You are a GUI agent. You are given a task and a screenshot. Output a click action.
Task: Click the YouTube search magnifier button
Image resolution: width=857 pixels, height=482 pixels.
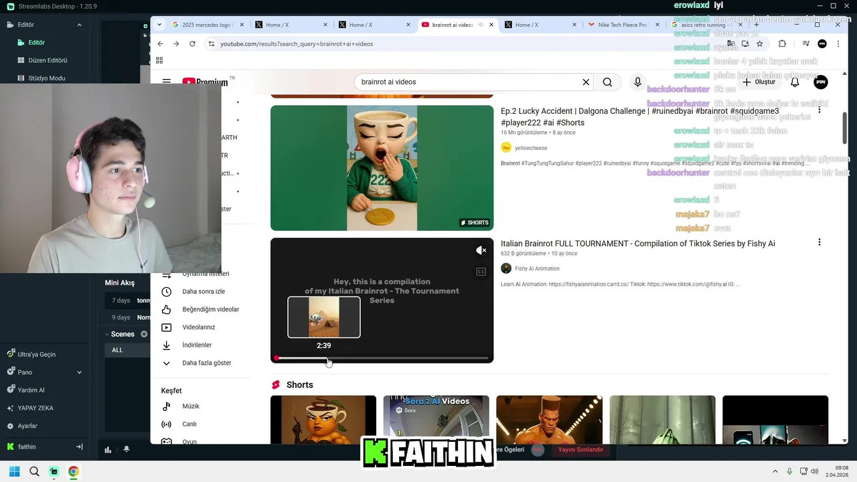tap(607, 82)
